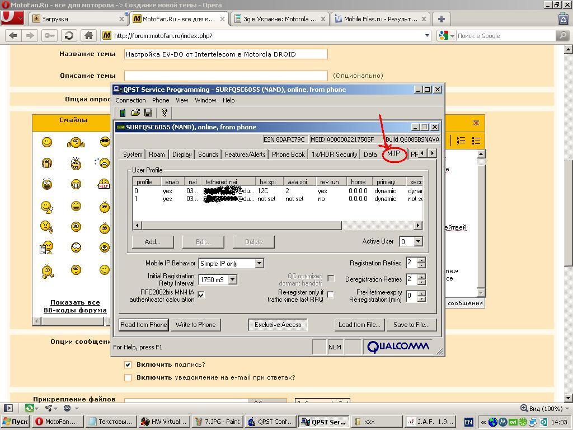Click the Opera page vertical scrollbar thumb
This screenshot has height=430, width=573.
pos(569,213)
